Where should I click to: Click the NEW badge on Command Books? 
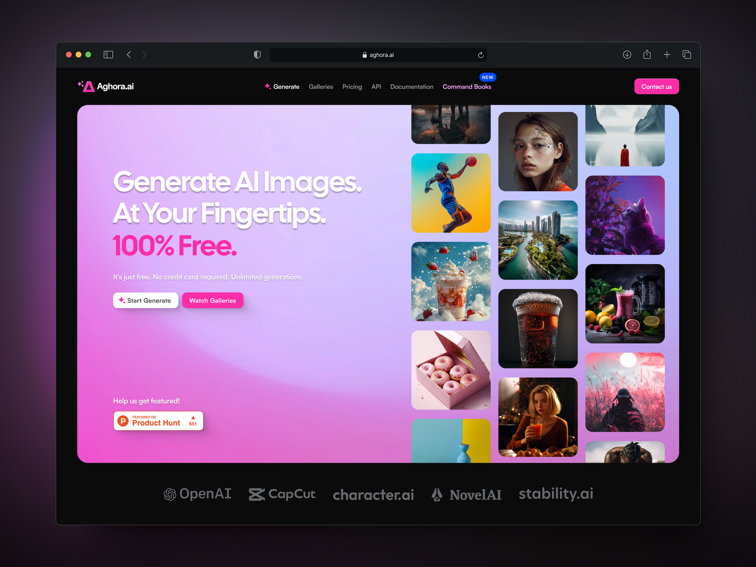(x=488, y=77)
